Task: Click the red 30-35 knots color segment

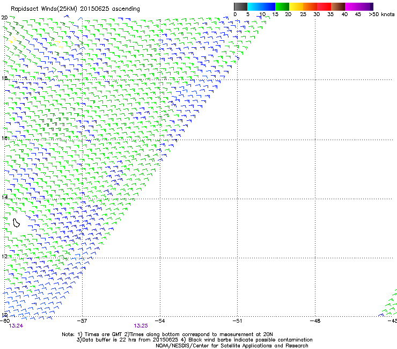Action: (x=324, y=6)
